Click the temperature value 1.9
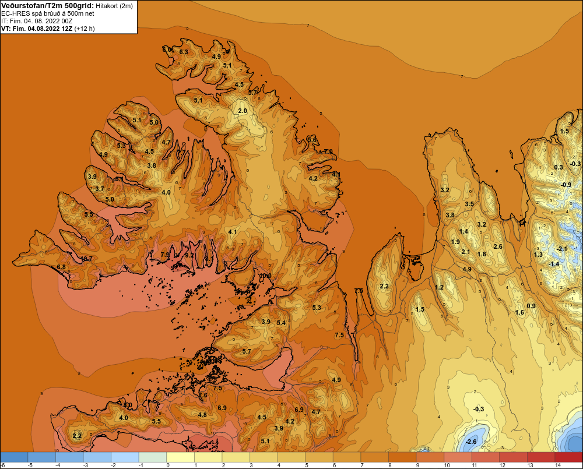The image size is (583, 469). click(455, 242)
